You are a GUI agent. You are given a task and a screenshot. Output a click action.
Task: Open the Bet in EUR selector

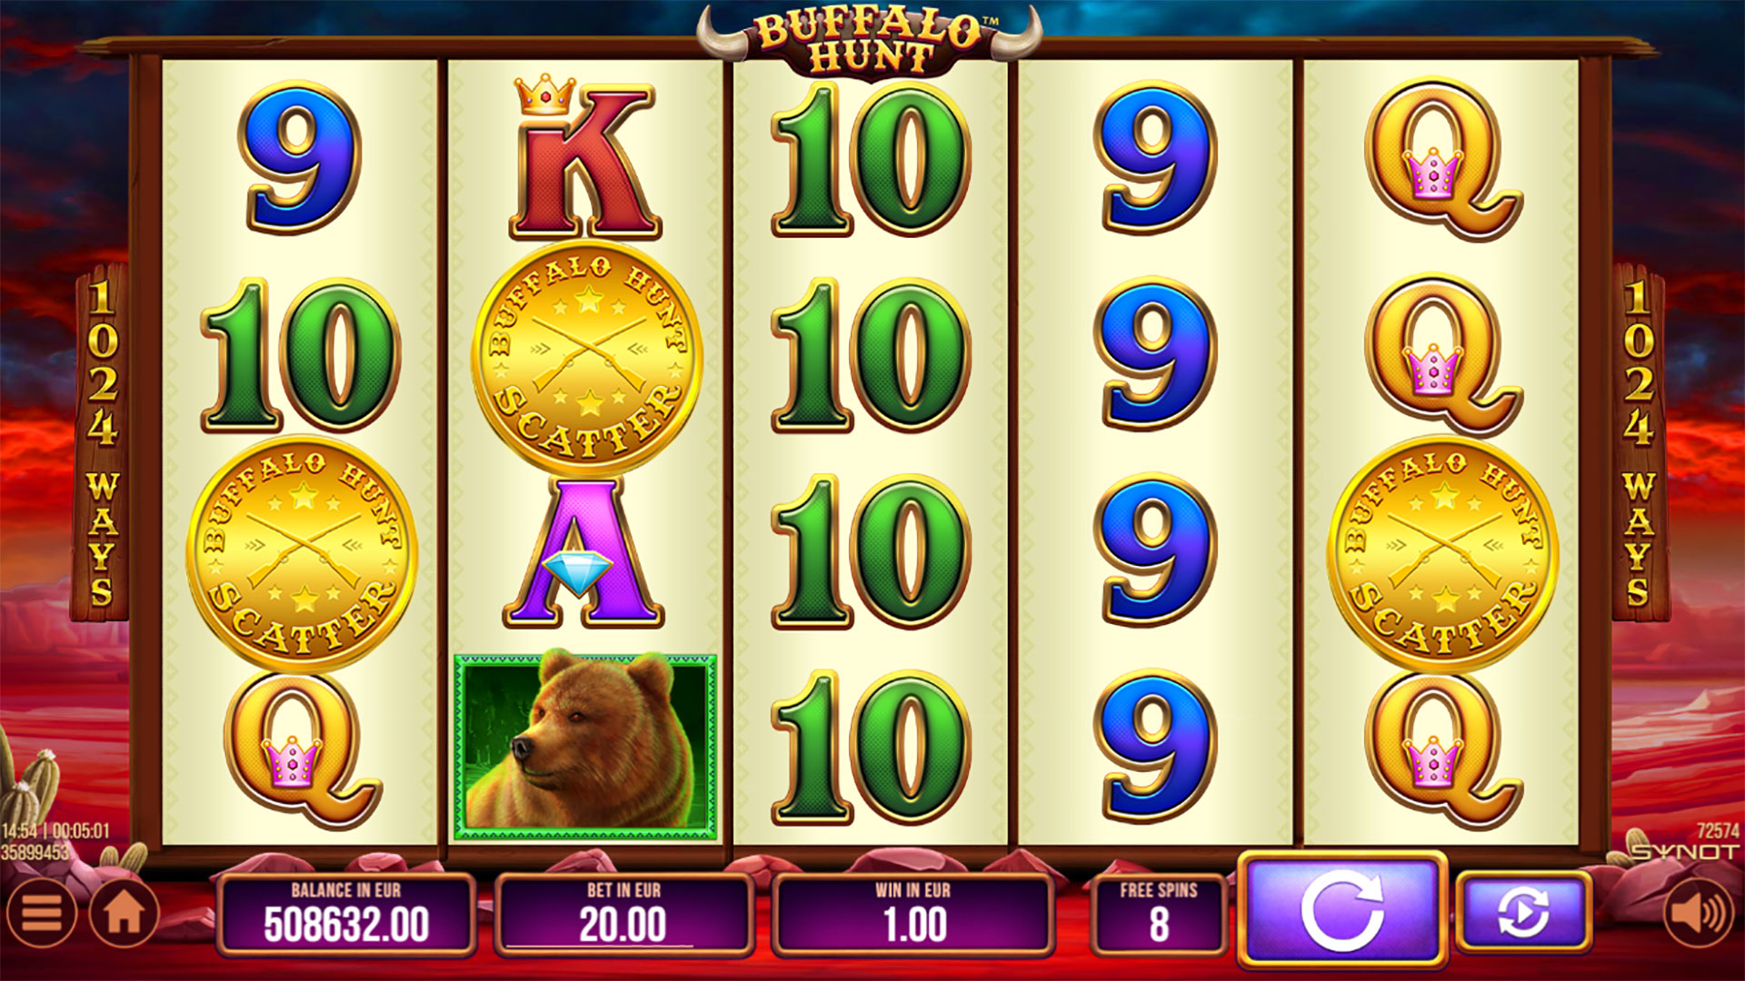[623, 915]
